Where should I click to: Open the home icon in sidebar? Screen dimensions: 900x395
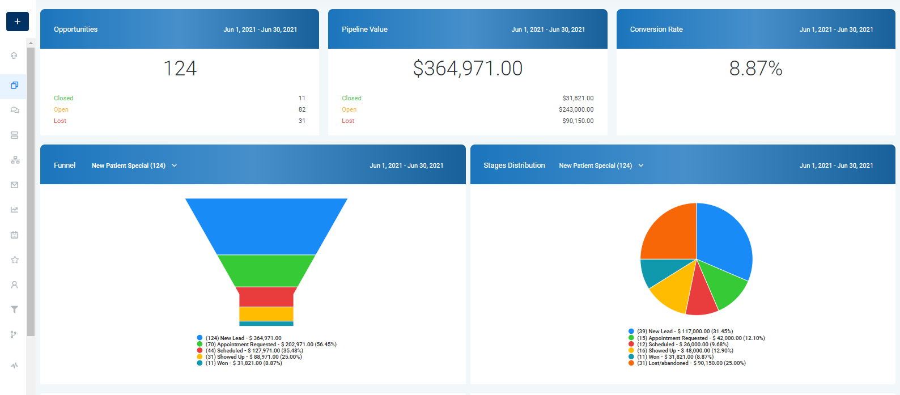pos(14,56)
